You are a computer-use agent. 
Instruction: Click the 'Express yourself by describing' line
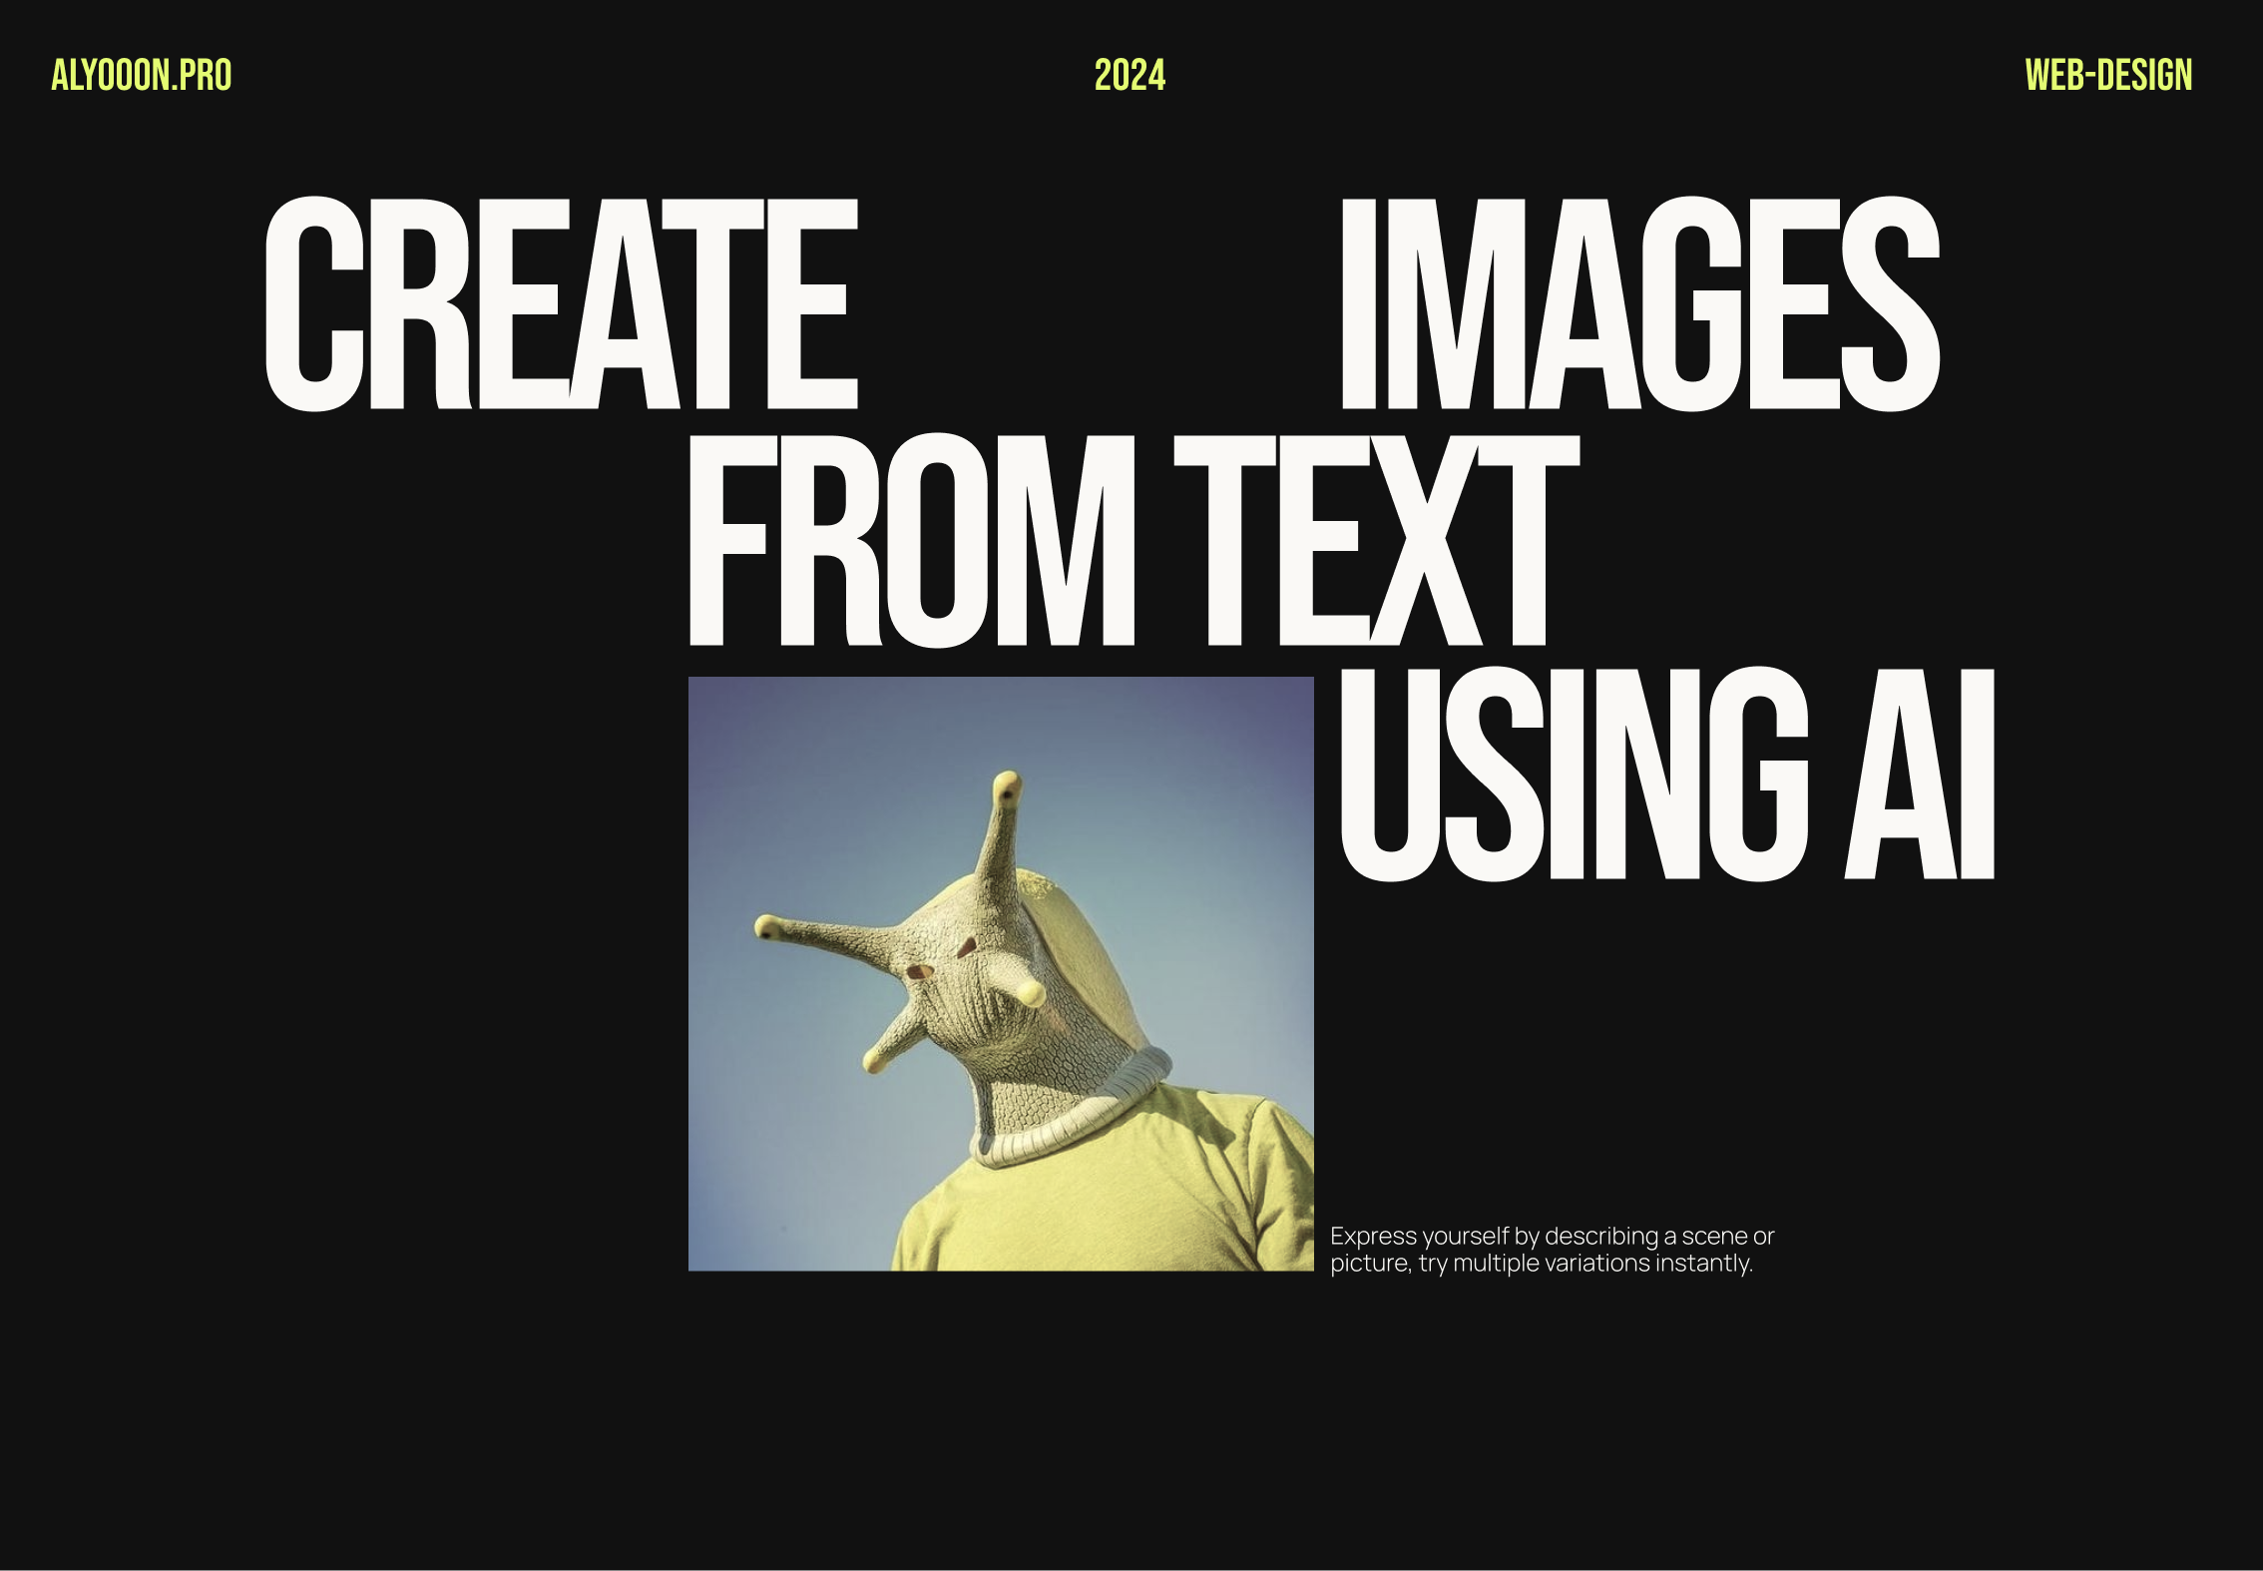[x=1552, y=1236]
